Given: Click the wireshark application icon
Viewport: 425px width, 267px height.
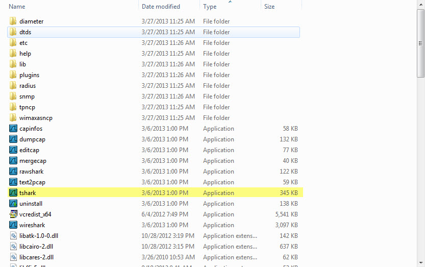Looking at the screenshot, I should point(13,225).
